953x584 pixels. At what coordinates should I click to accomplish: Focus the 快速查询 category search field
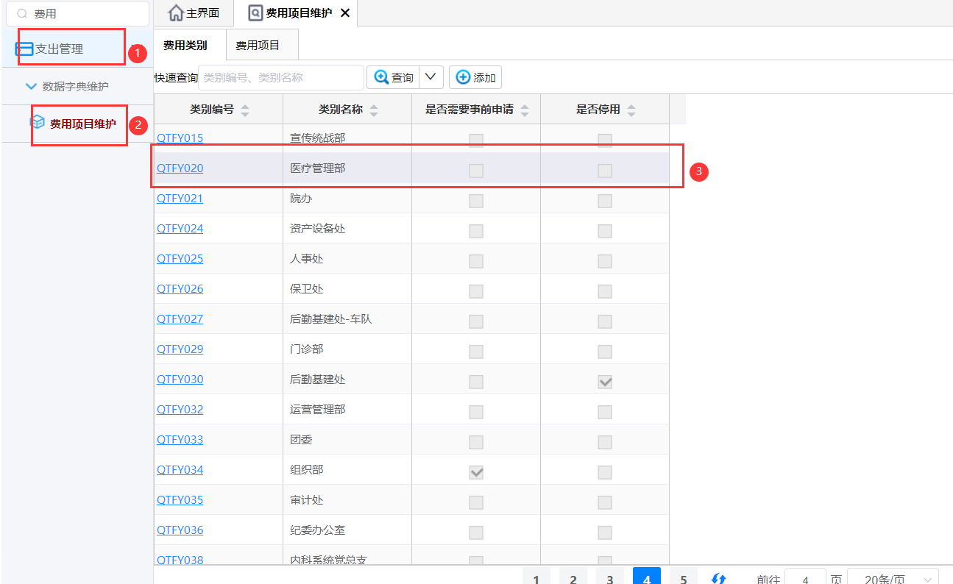click(281, 77)
